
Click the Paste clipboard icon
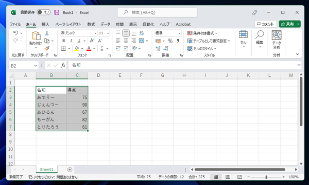point(36,36)
